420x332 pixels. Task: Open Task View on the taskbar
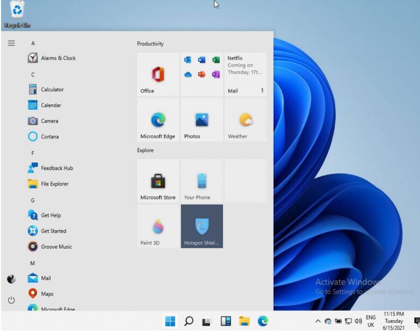pyautogui.click(x=207, y=321)
